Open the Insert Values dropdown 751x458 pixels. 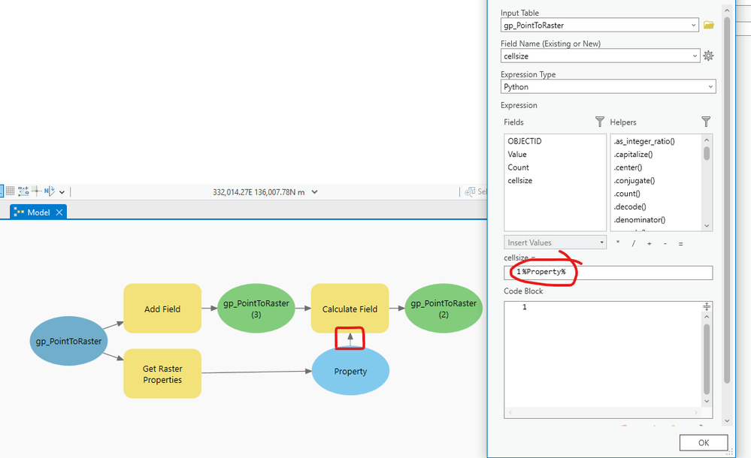pyautogui.click(x=555, y=243)
